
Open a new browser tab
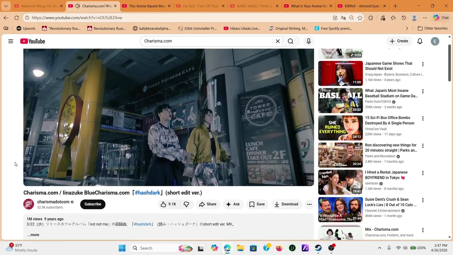coord(395,6)
